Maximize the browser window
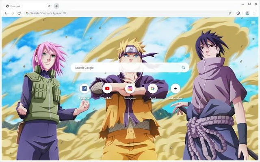The image size is (260, 162). 249,4
